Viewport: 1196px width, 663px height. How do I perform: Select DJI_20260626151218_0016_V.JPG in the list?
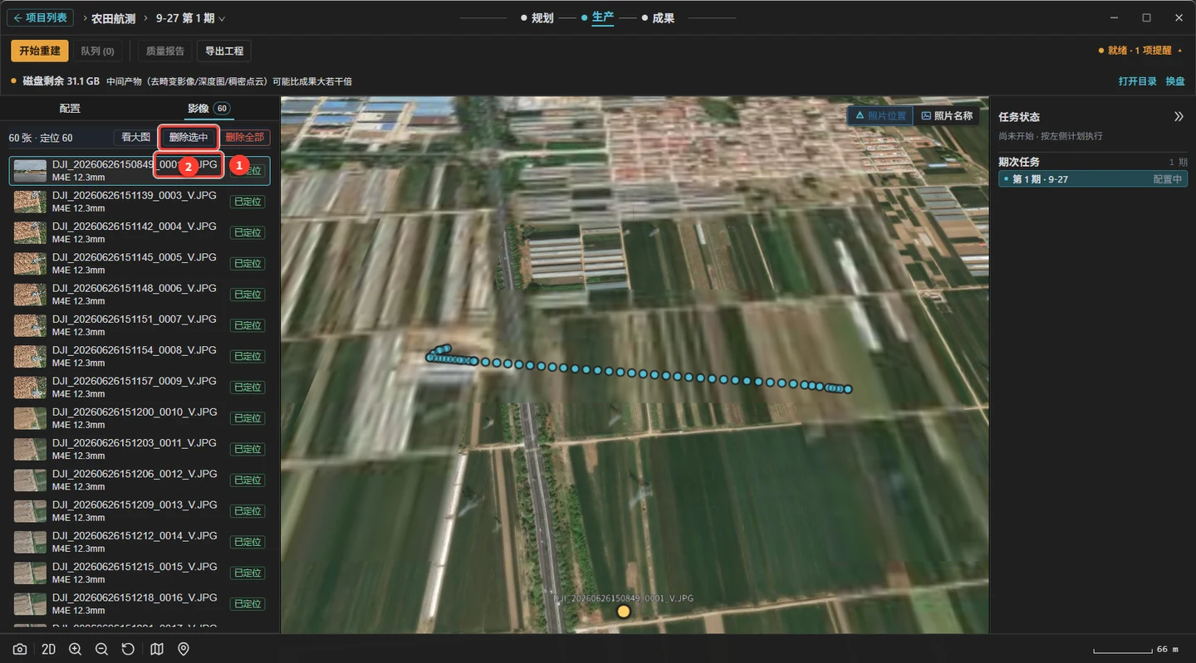click(x=140, y=604)
